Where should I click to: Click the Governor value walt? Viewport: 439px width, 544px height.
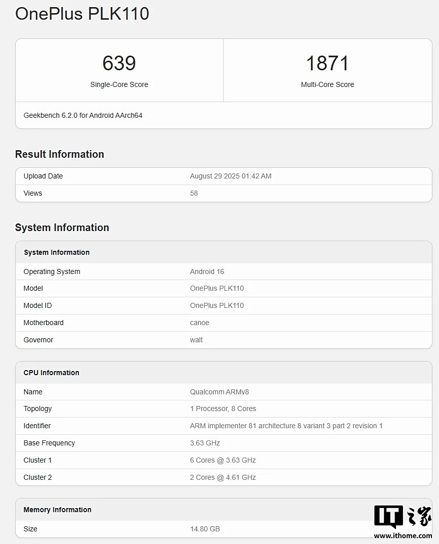196,340
